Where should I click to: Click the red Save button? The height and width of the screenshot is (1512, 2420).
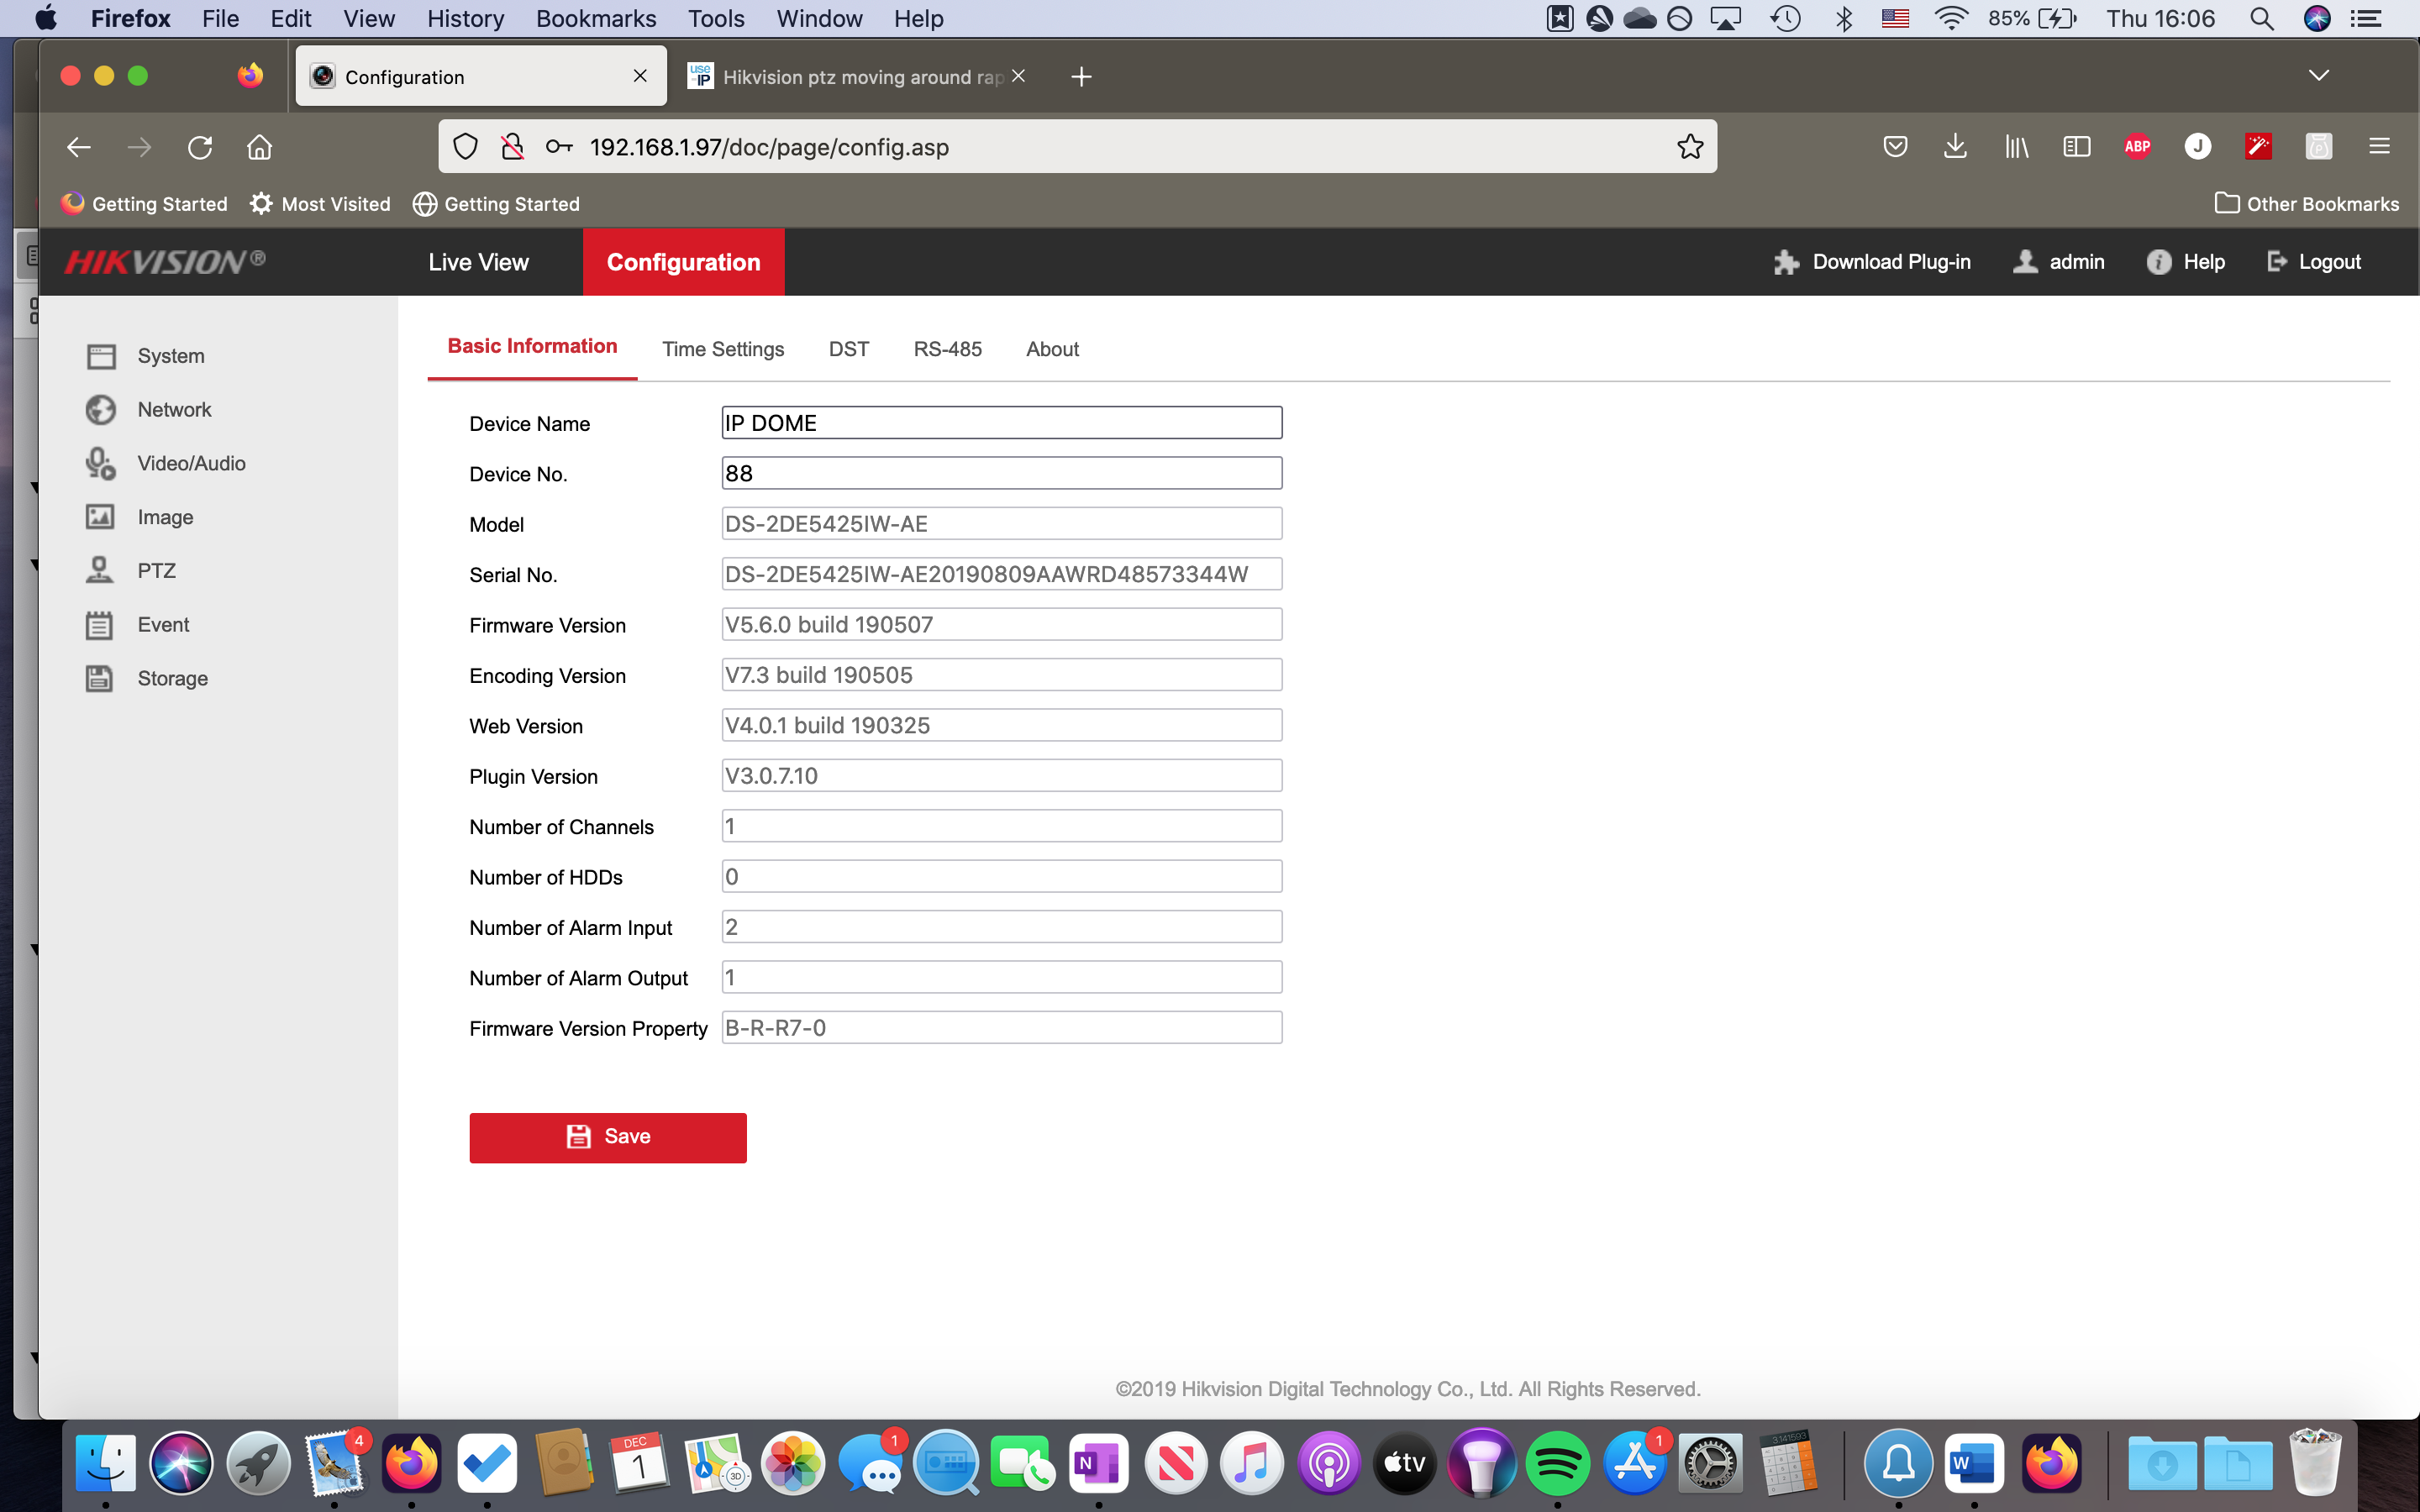click(608, 1137)
